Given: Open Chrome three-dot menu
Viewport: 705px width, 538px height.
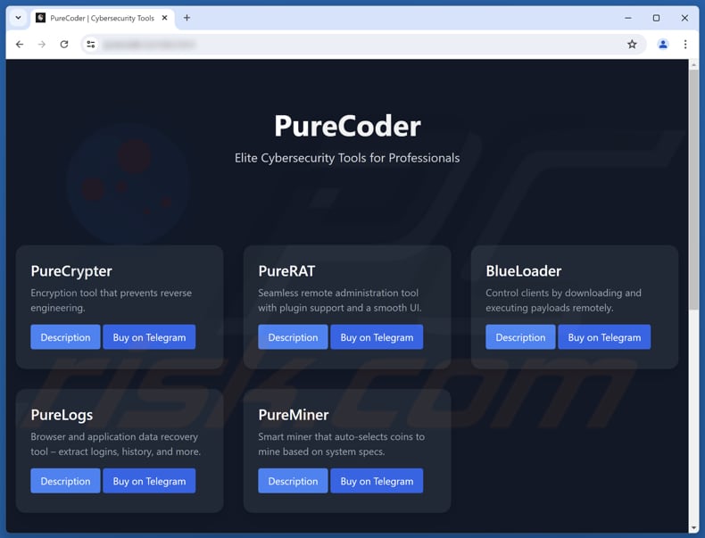Looking at the screenshot, I should [685, 45].
